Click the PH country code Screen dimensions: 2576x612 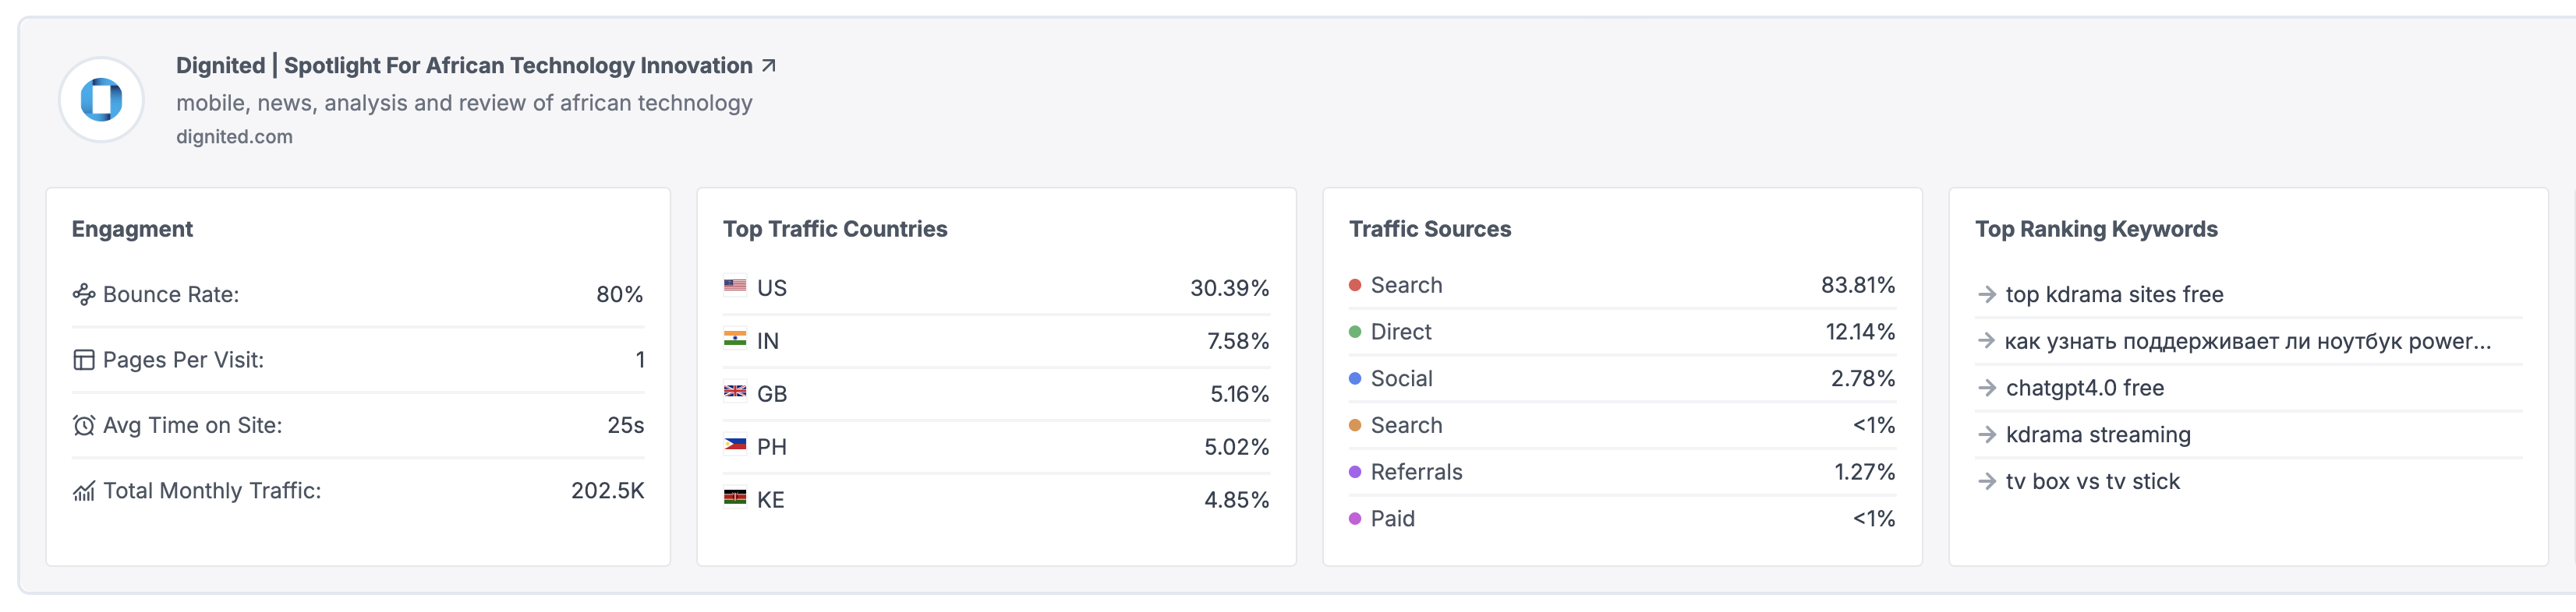772,447
